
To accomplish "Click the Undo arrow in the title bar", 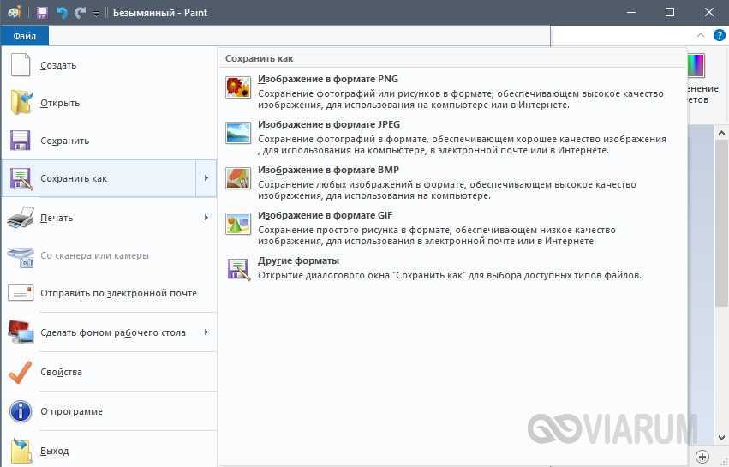I will pos(61,12).
